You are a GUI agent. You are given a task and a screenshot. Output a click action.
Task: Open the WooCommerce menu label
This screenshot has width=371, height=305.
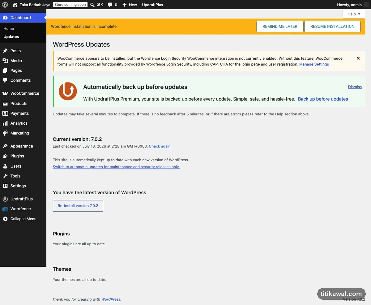pyautogui.click(x=25, y=93)
